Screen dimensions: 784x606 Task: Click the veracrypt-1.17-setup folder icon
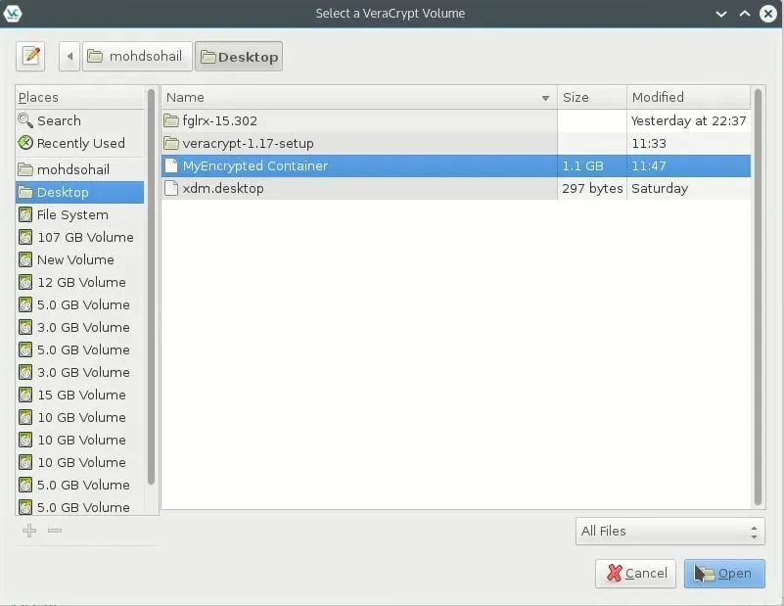[x=171, y=143]
